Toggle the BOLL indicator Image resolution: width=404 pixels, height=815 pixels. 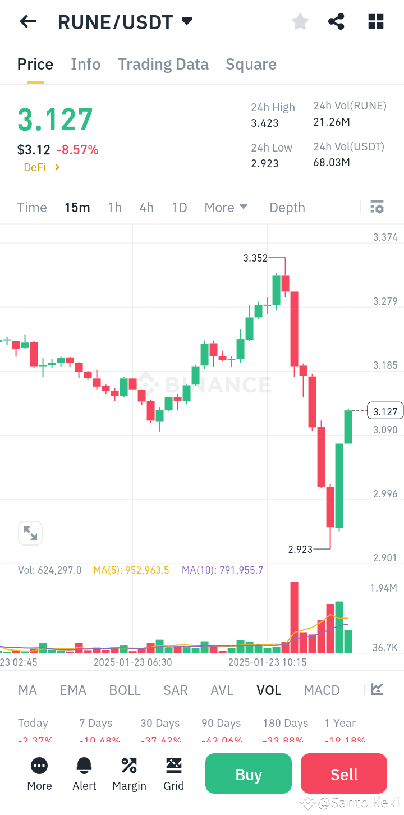tap(125, 690)
